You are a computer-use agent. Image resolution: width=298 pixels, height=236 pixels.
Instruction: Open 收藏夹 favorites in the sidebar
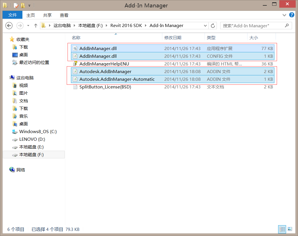coord(23,40)
